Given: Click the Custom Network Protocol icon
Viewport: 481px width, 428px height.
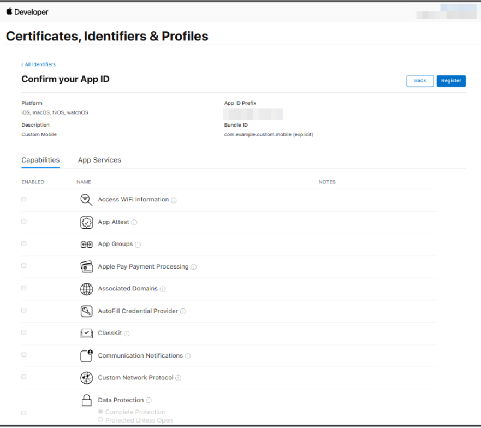Looking at the screenshot, I should click(x=86, y=378).
